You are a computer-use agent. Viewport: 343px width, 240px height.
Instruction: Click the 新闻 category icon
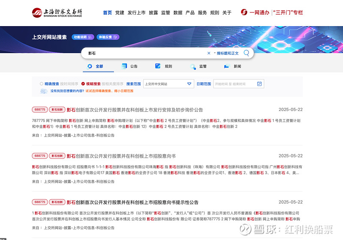click(227, 66)
